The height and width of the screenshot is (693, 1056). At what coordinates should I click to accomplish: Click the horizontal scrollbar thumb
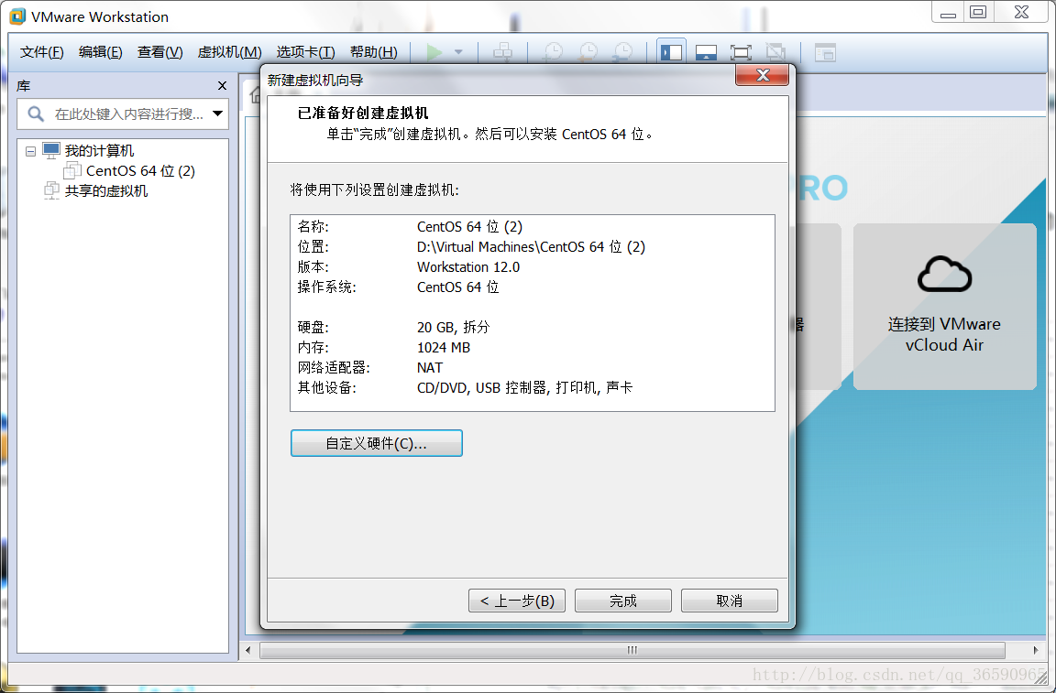click(632, 650)
